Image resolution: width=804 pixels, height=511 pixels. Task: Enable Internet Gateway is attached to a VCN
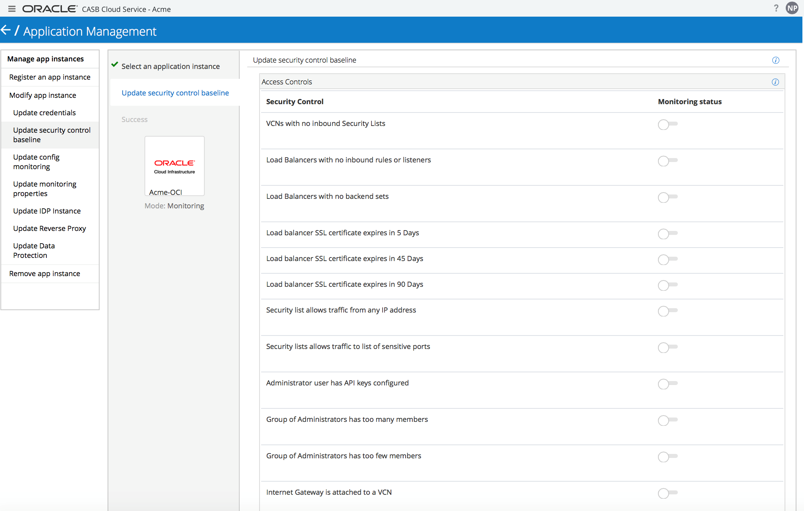click(667, 493)
